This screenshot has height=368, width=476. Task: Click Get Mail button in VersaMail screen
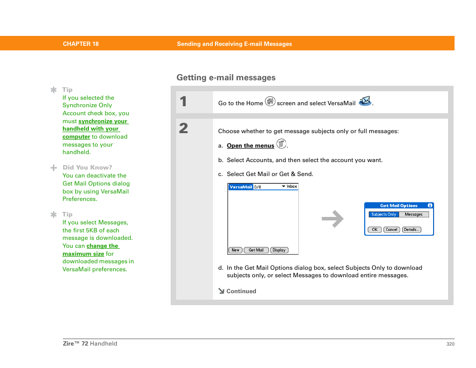click(256, 250)
